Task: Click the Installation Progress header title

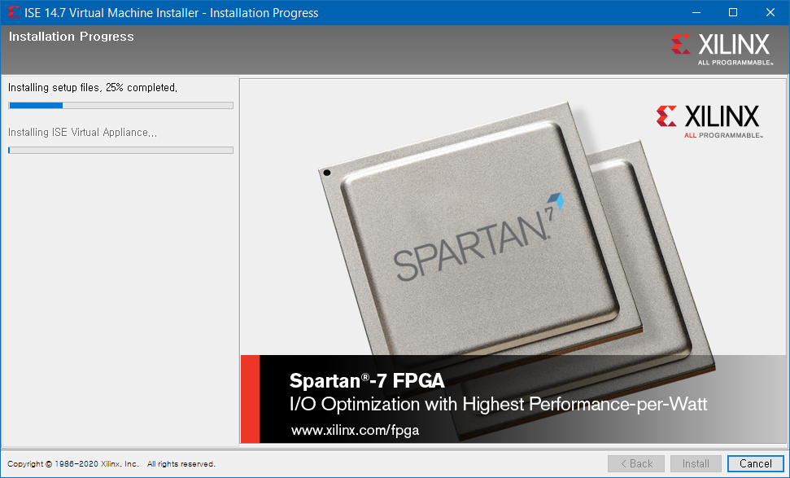Action: point(71,37)
